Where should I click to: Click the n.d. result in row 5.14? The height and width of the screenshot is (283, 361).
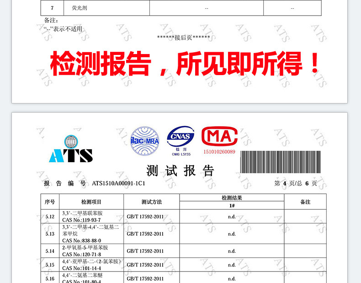click(x=232, y=251)
